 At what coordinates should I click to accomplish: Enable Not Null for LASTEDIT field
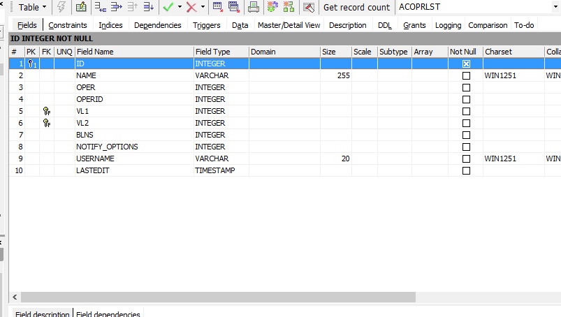[466, 170]
